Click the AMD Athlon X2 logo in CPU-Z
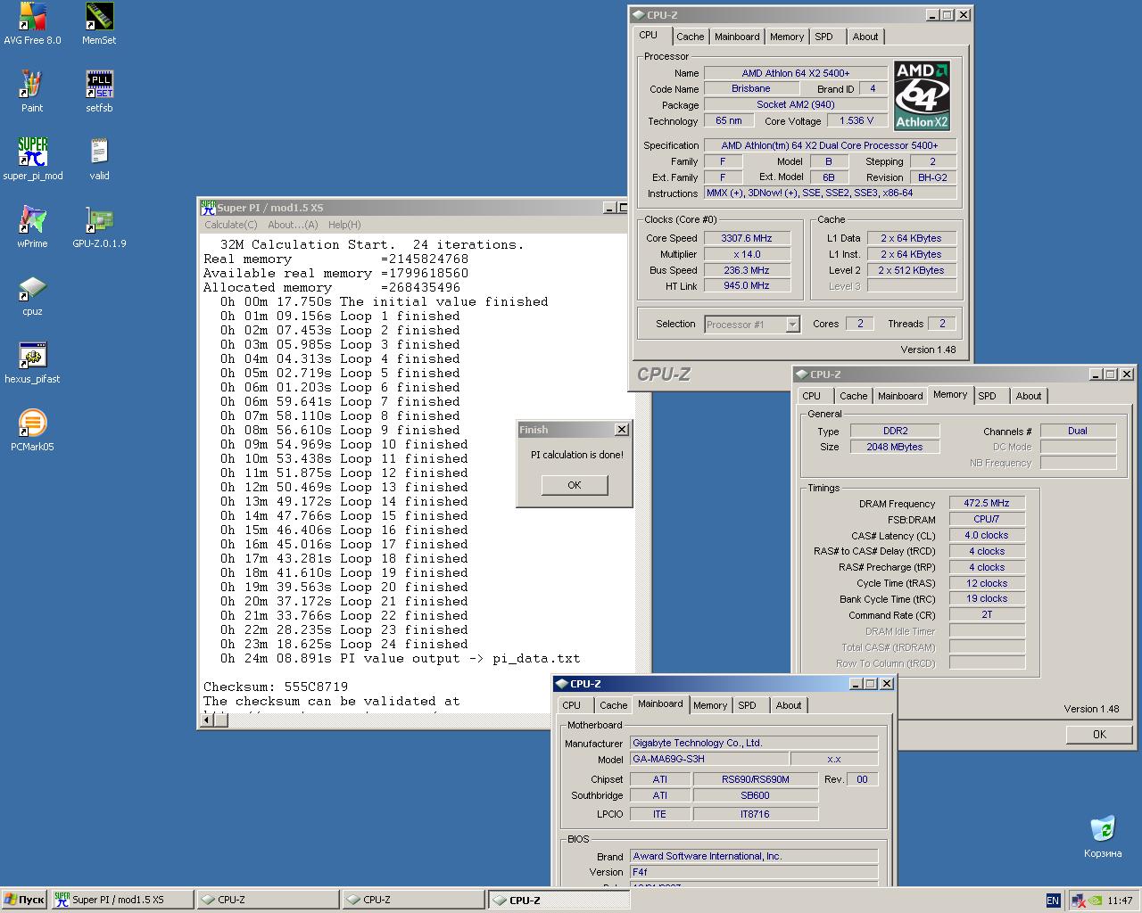Viewport: 1142px width, 913px height. tap(923, 95)
